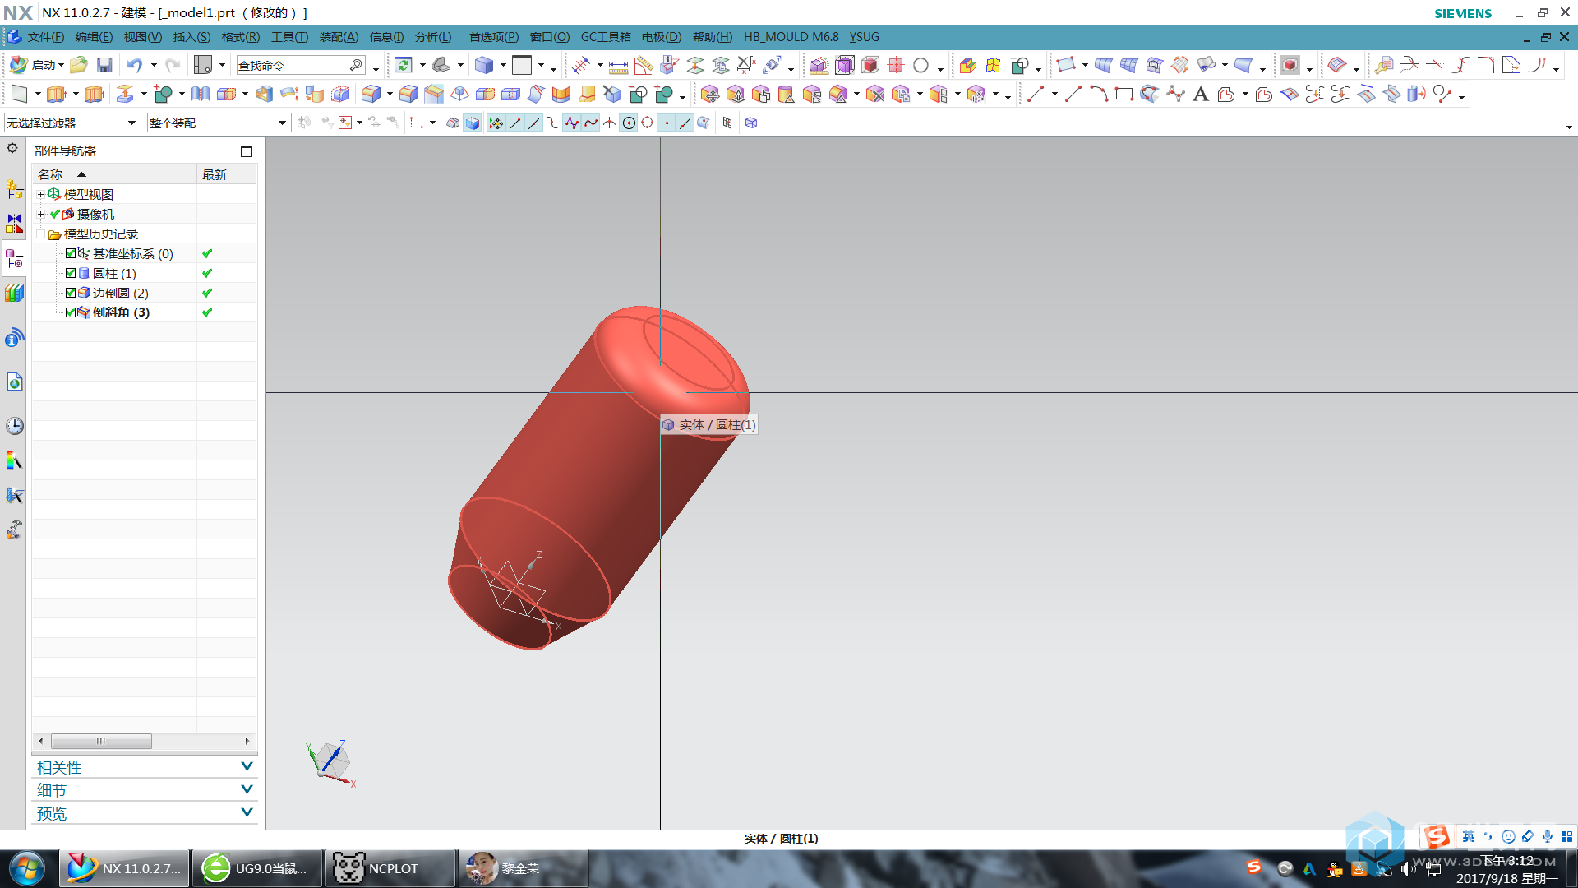Click the 最新 column header
Image resolution: width=1578 pixels, height=888 pixels.
tap(227, 174)
